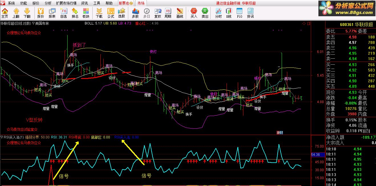376x186 pixels.
Task: Open the 扩展市场行情 menu
Action: point(66,3)
